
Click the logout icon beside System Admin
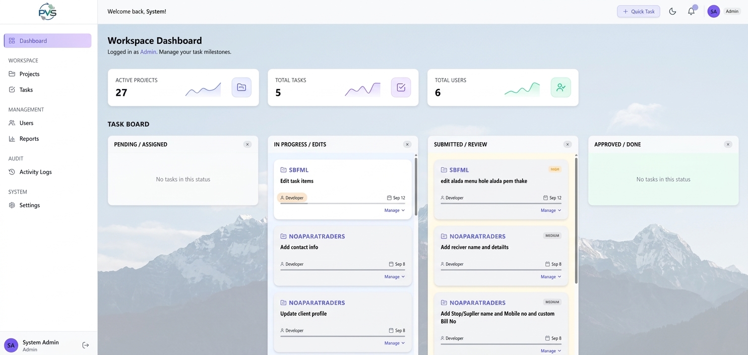(86, 345)
